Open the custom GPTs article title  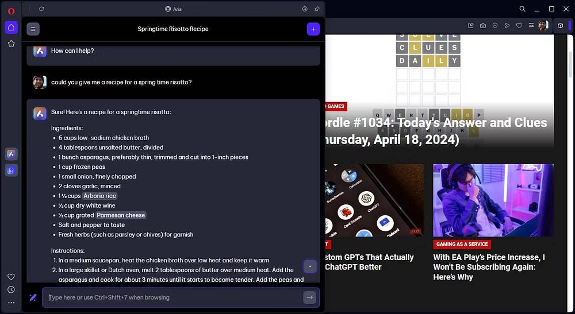370,262
